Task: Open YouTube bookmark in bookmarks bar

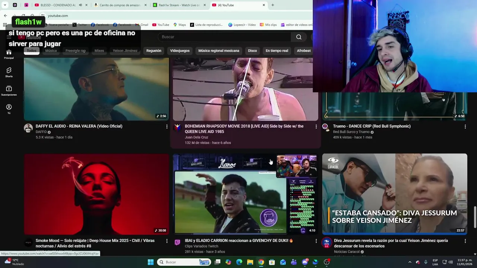Action: (161, 25)
